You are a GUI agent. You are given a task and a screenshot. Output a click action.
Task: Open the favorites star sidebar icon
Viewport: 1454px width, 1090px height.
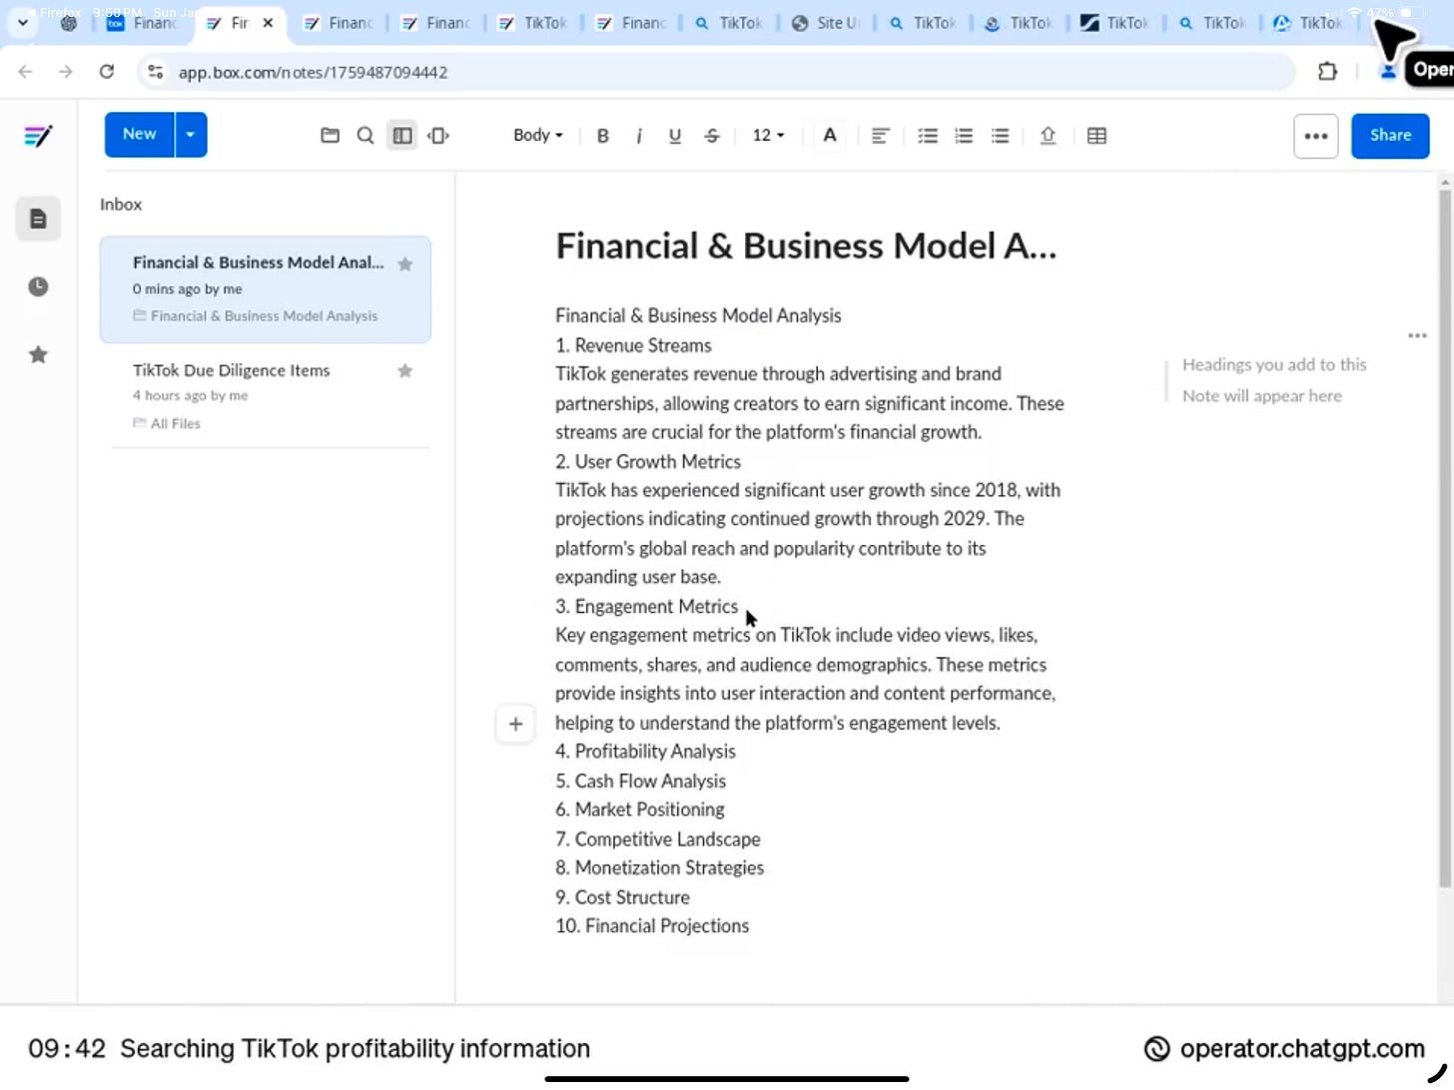click(x=38, y=354)
